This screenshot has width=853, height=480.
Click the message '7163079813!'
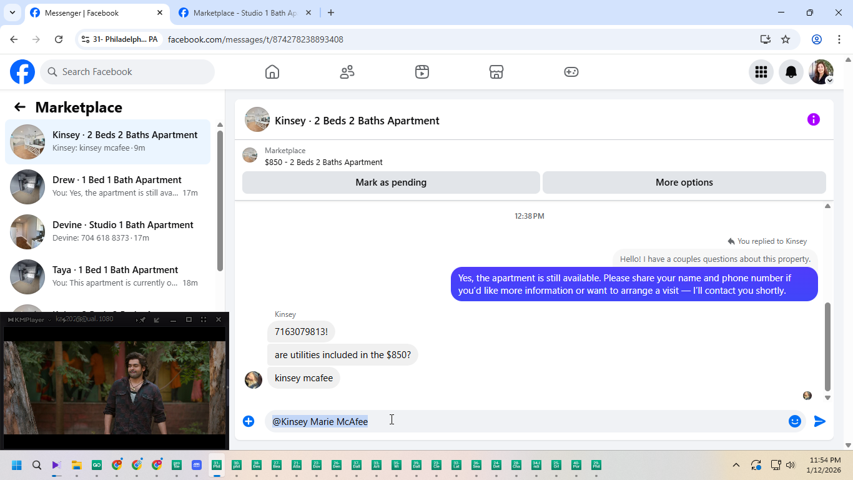(x=301, y=331)
